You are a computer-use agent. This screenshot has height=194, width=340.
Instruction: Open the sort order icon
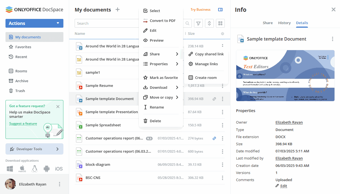coord(209,23)
